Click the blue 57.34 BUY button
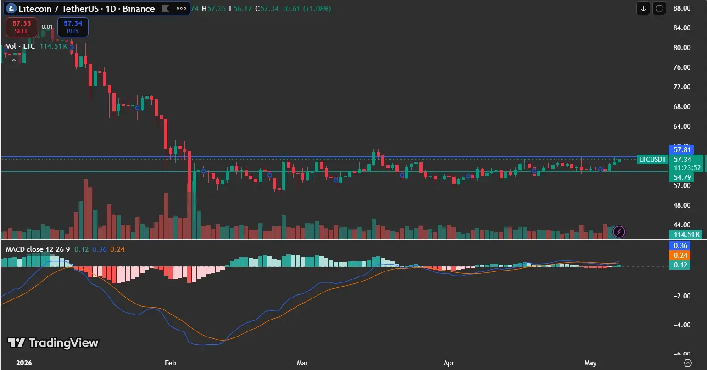 73,27
